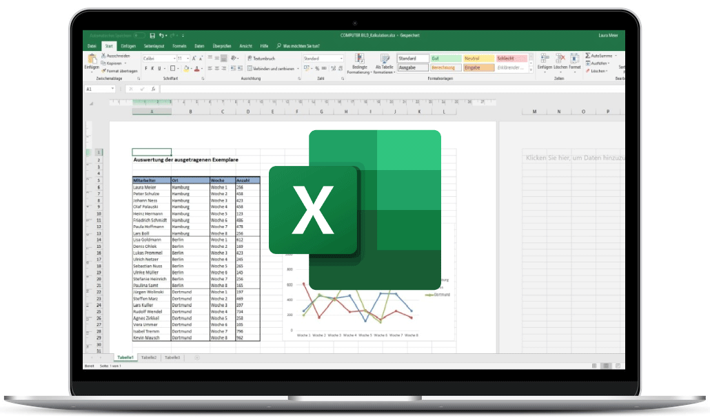
Task: Switch to the normal view button
Action: tap(594, 366)
